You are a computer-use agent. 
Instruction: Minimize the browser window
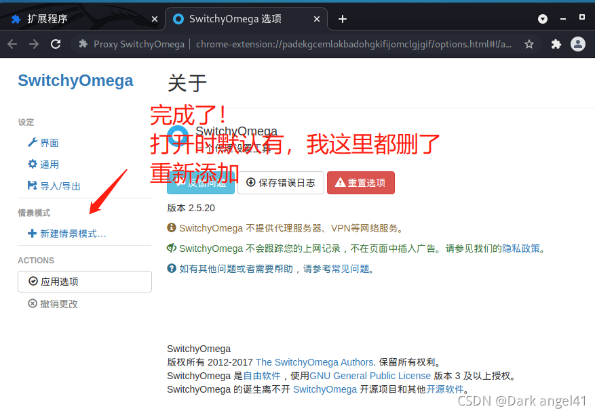[x=563, y=18]
